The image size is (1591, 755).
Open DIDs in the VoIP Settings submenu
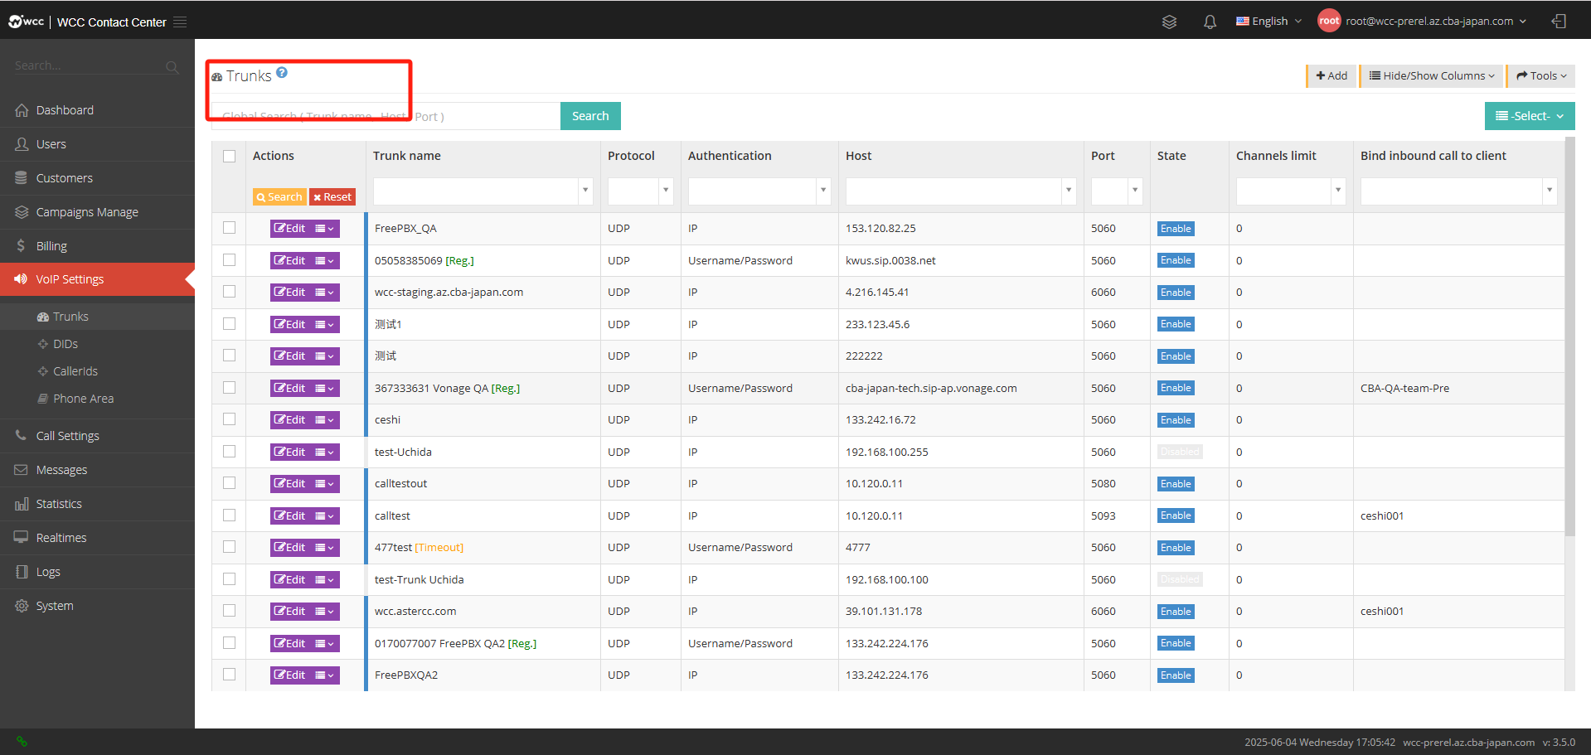(x=65, y=344)
